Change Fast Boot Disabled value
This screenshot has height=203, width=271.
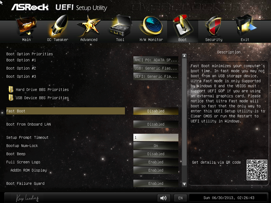156,111
